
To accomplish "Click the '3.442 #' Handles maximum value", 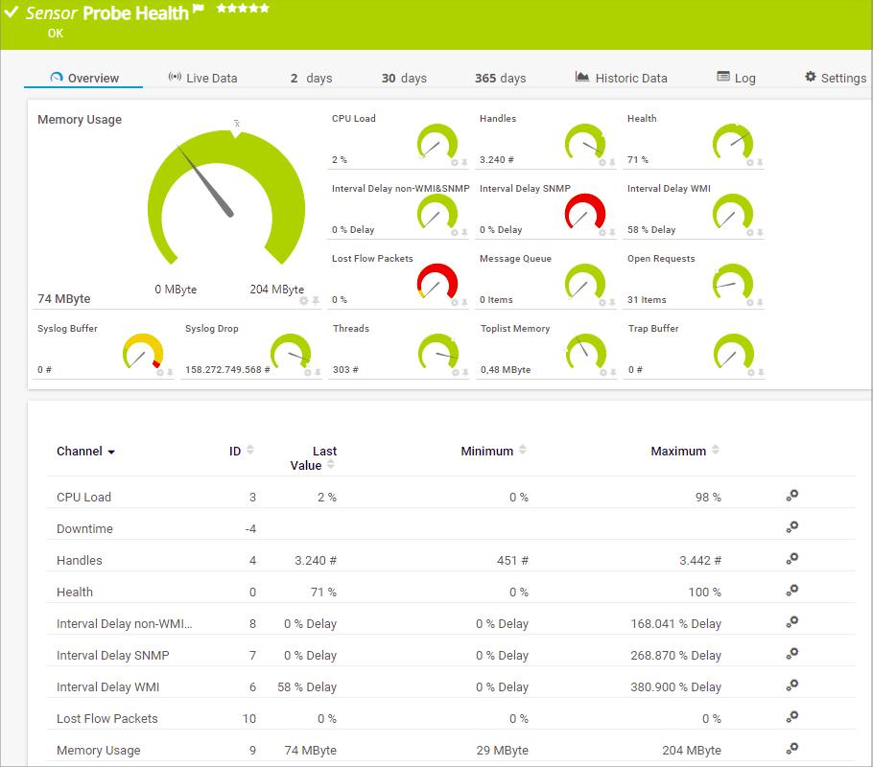I will point(700,561).
